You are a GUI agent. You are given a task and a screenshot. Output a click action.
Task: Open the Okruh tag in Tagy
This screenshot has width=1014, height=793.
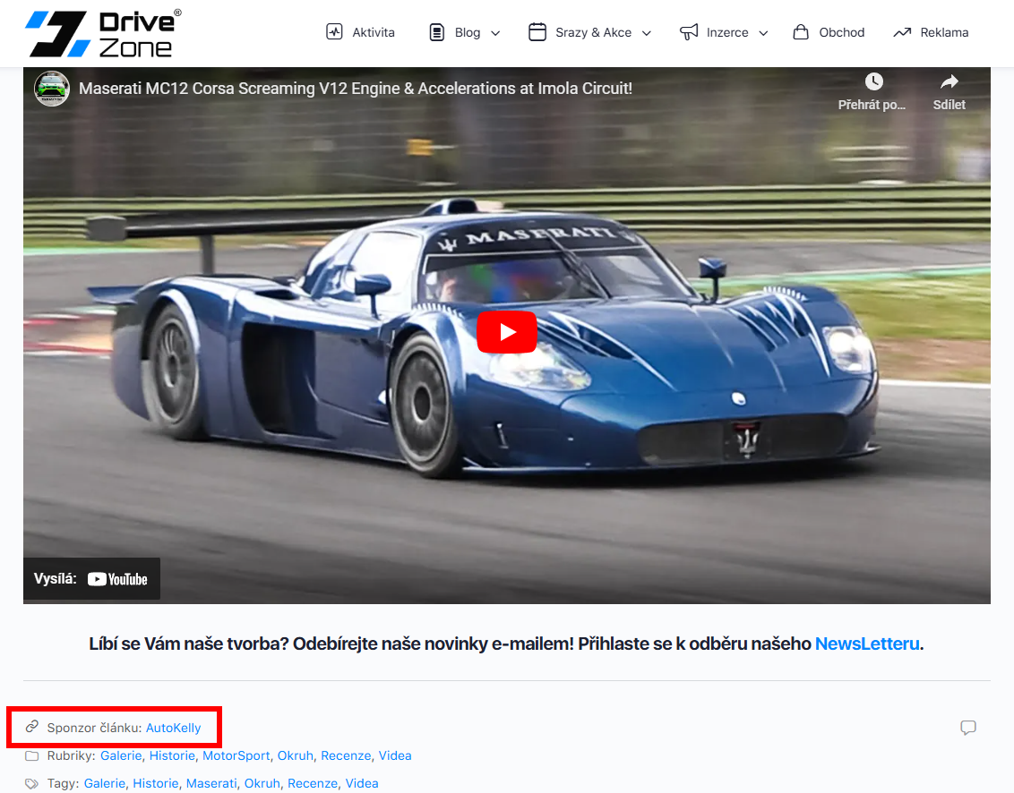pos(262,783)
